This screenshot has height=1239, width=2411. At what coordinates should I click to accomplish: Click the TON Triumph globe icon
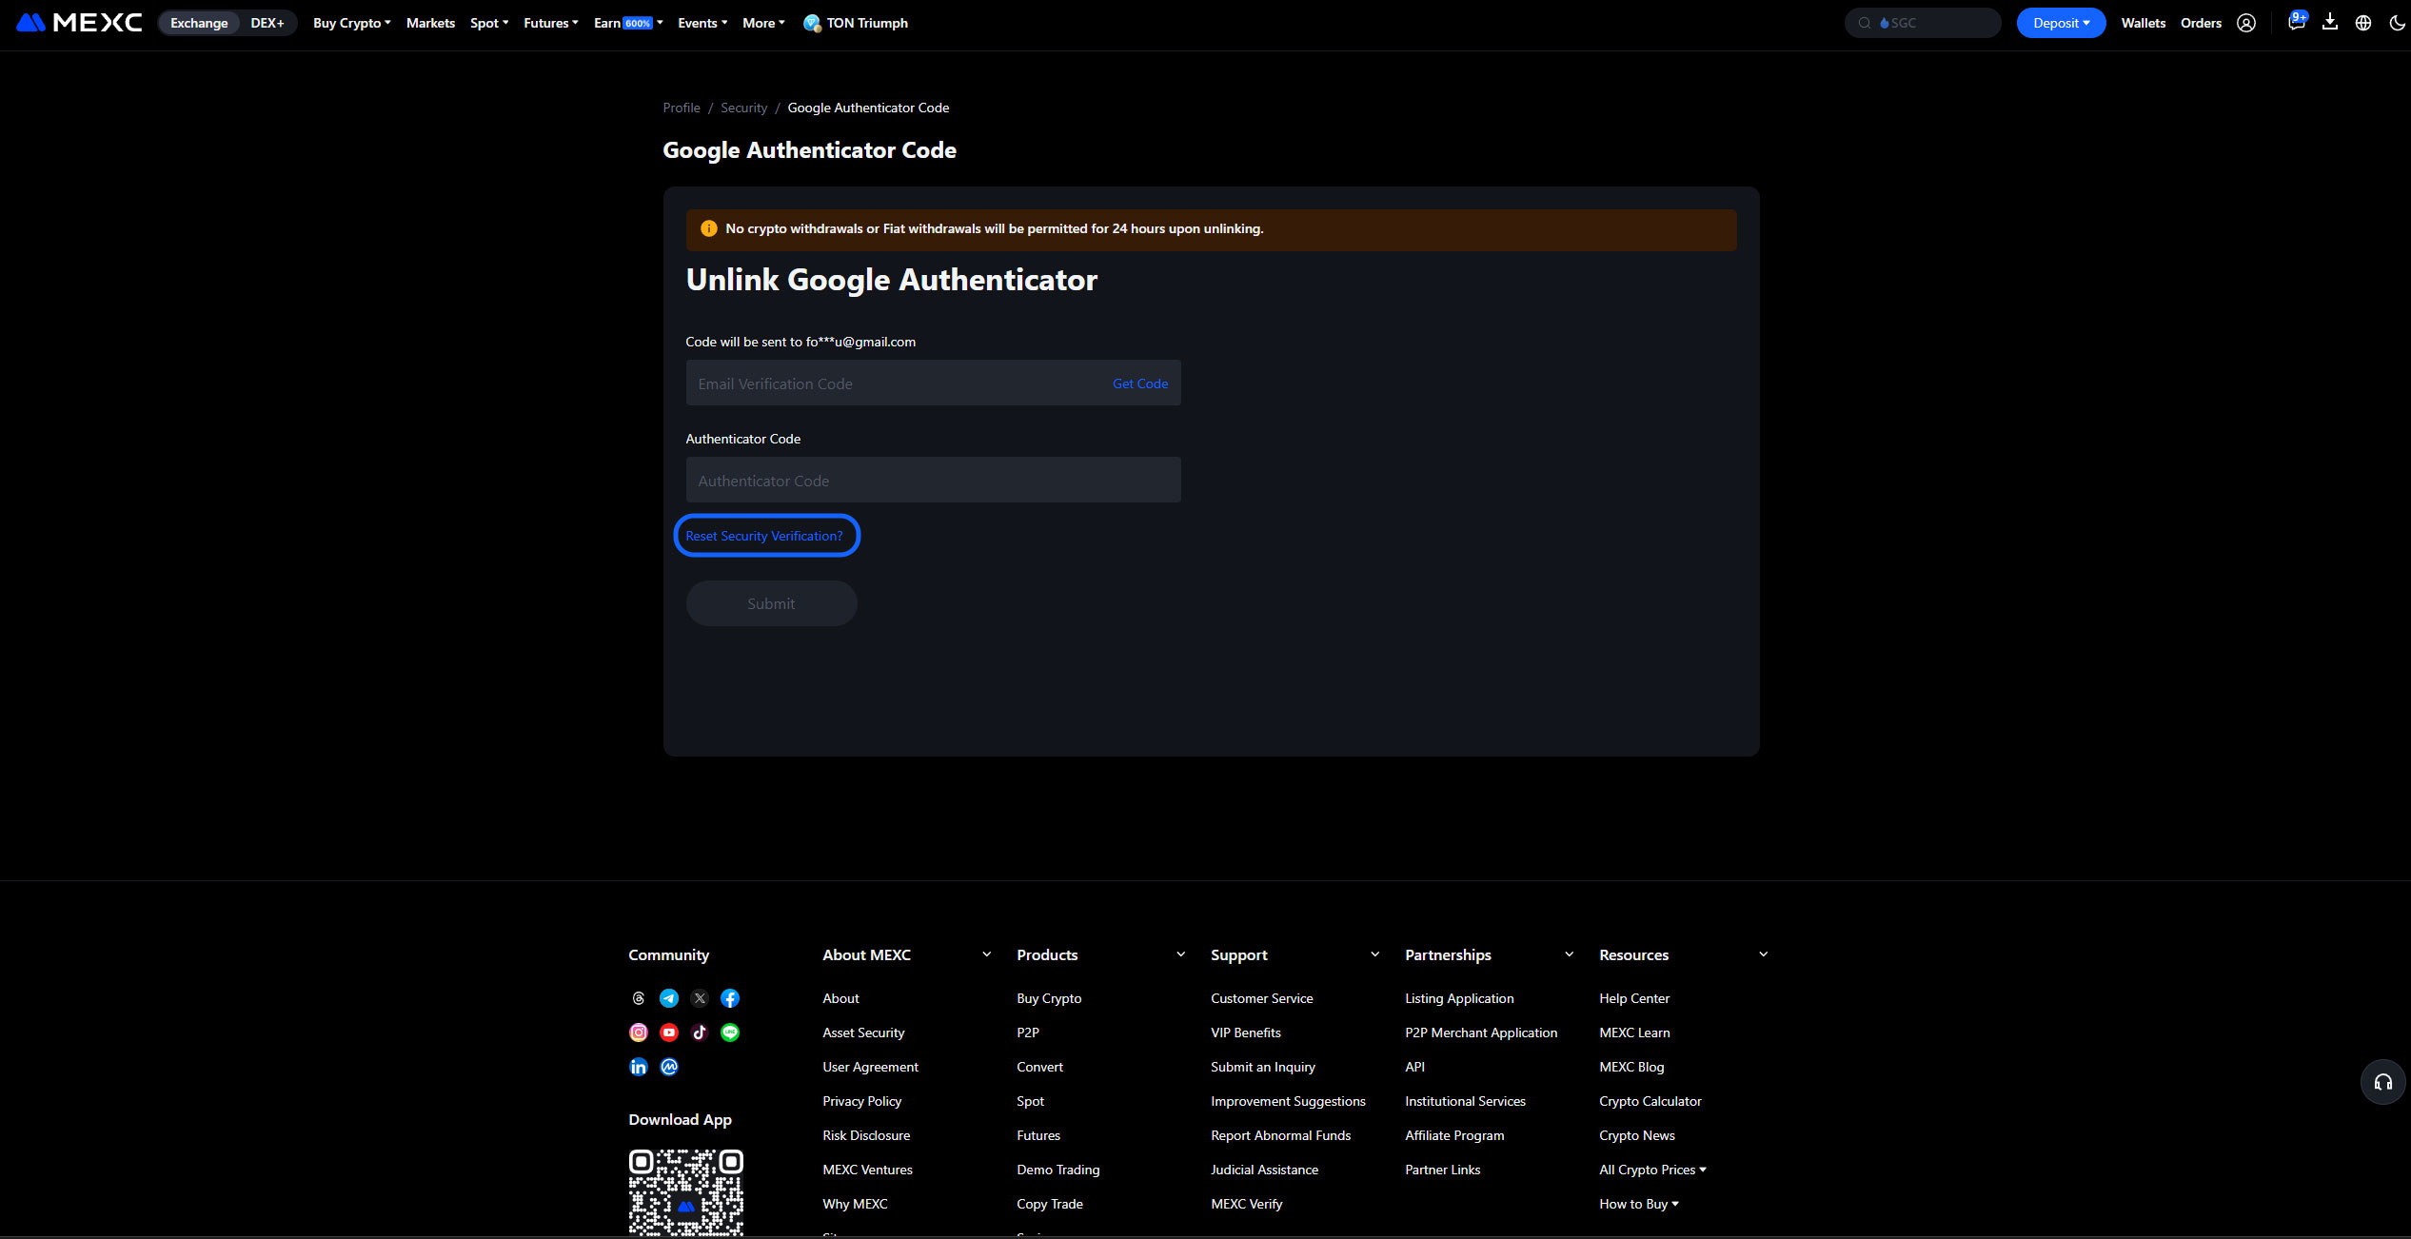[x=812, y=23]
